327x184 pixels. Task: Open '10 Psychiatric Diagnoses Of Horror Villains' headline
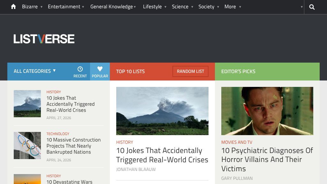pos(267,160)
